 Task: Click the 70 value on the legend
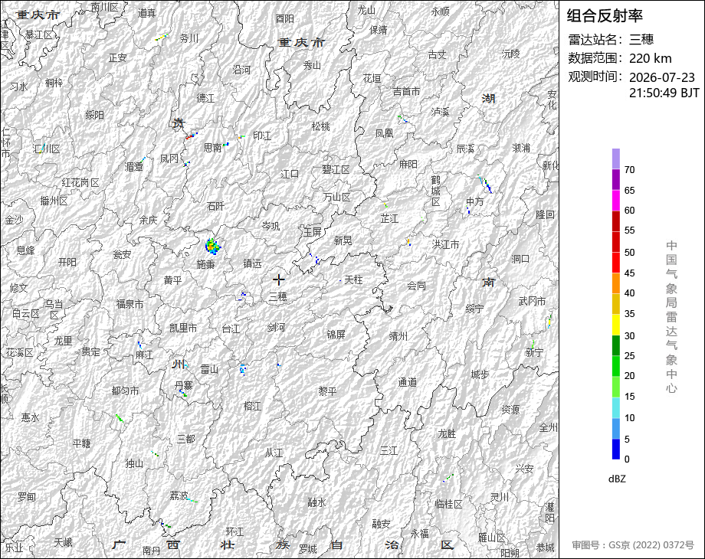[629, 170]
